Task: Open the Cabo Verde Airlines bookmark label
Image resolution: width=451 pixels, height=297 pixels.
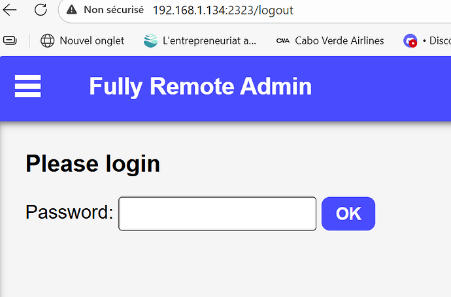Action: (339, 40)
